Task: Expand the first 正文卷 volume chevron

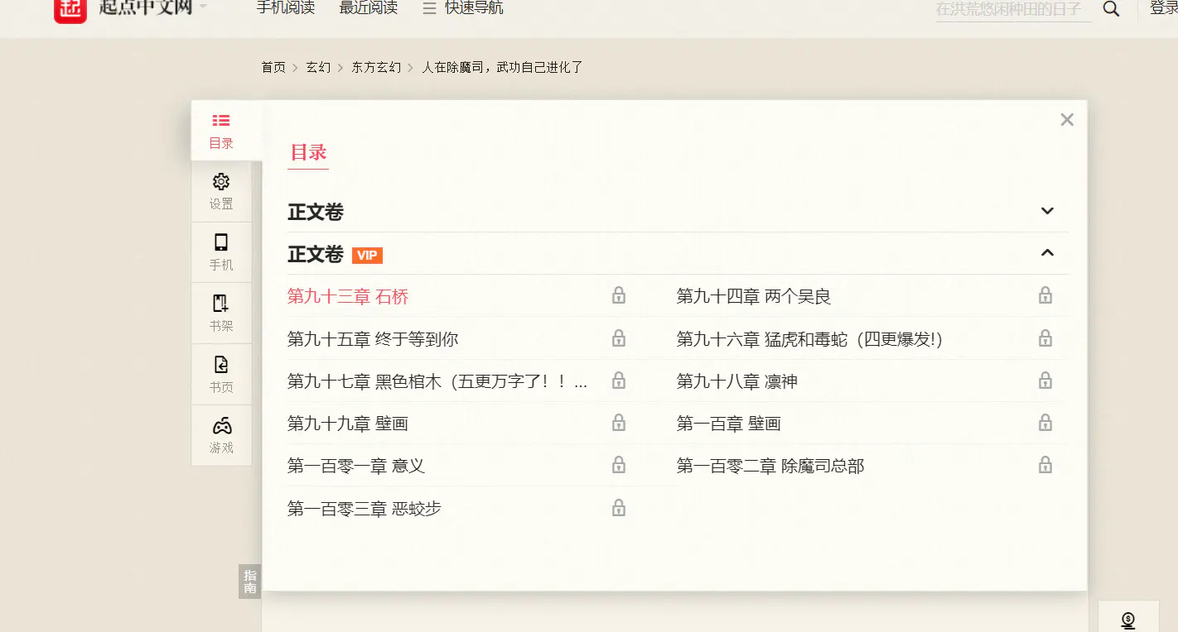Action: [x=1047, y=211]
